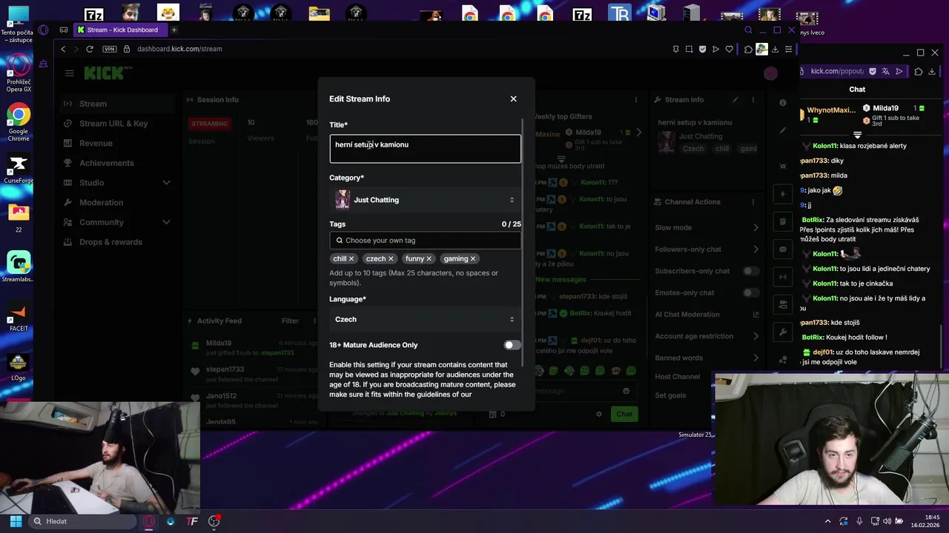Open Host Channel action
Viewport: 949px width, 533px height.
677,376
